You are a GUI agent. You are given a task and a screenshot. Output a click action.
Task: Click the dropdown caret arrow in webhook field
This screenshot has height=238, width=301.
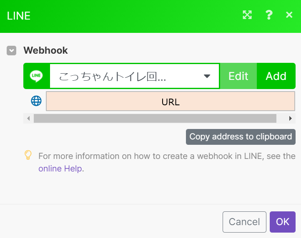coord(207,76)
